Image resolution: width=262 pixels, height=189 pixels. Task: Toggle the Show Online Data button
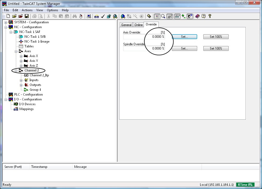click(169, 16)
